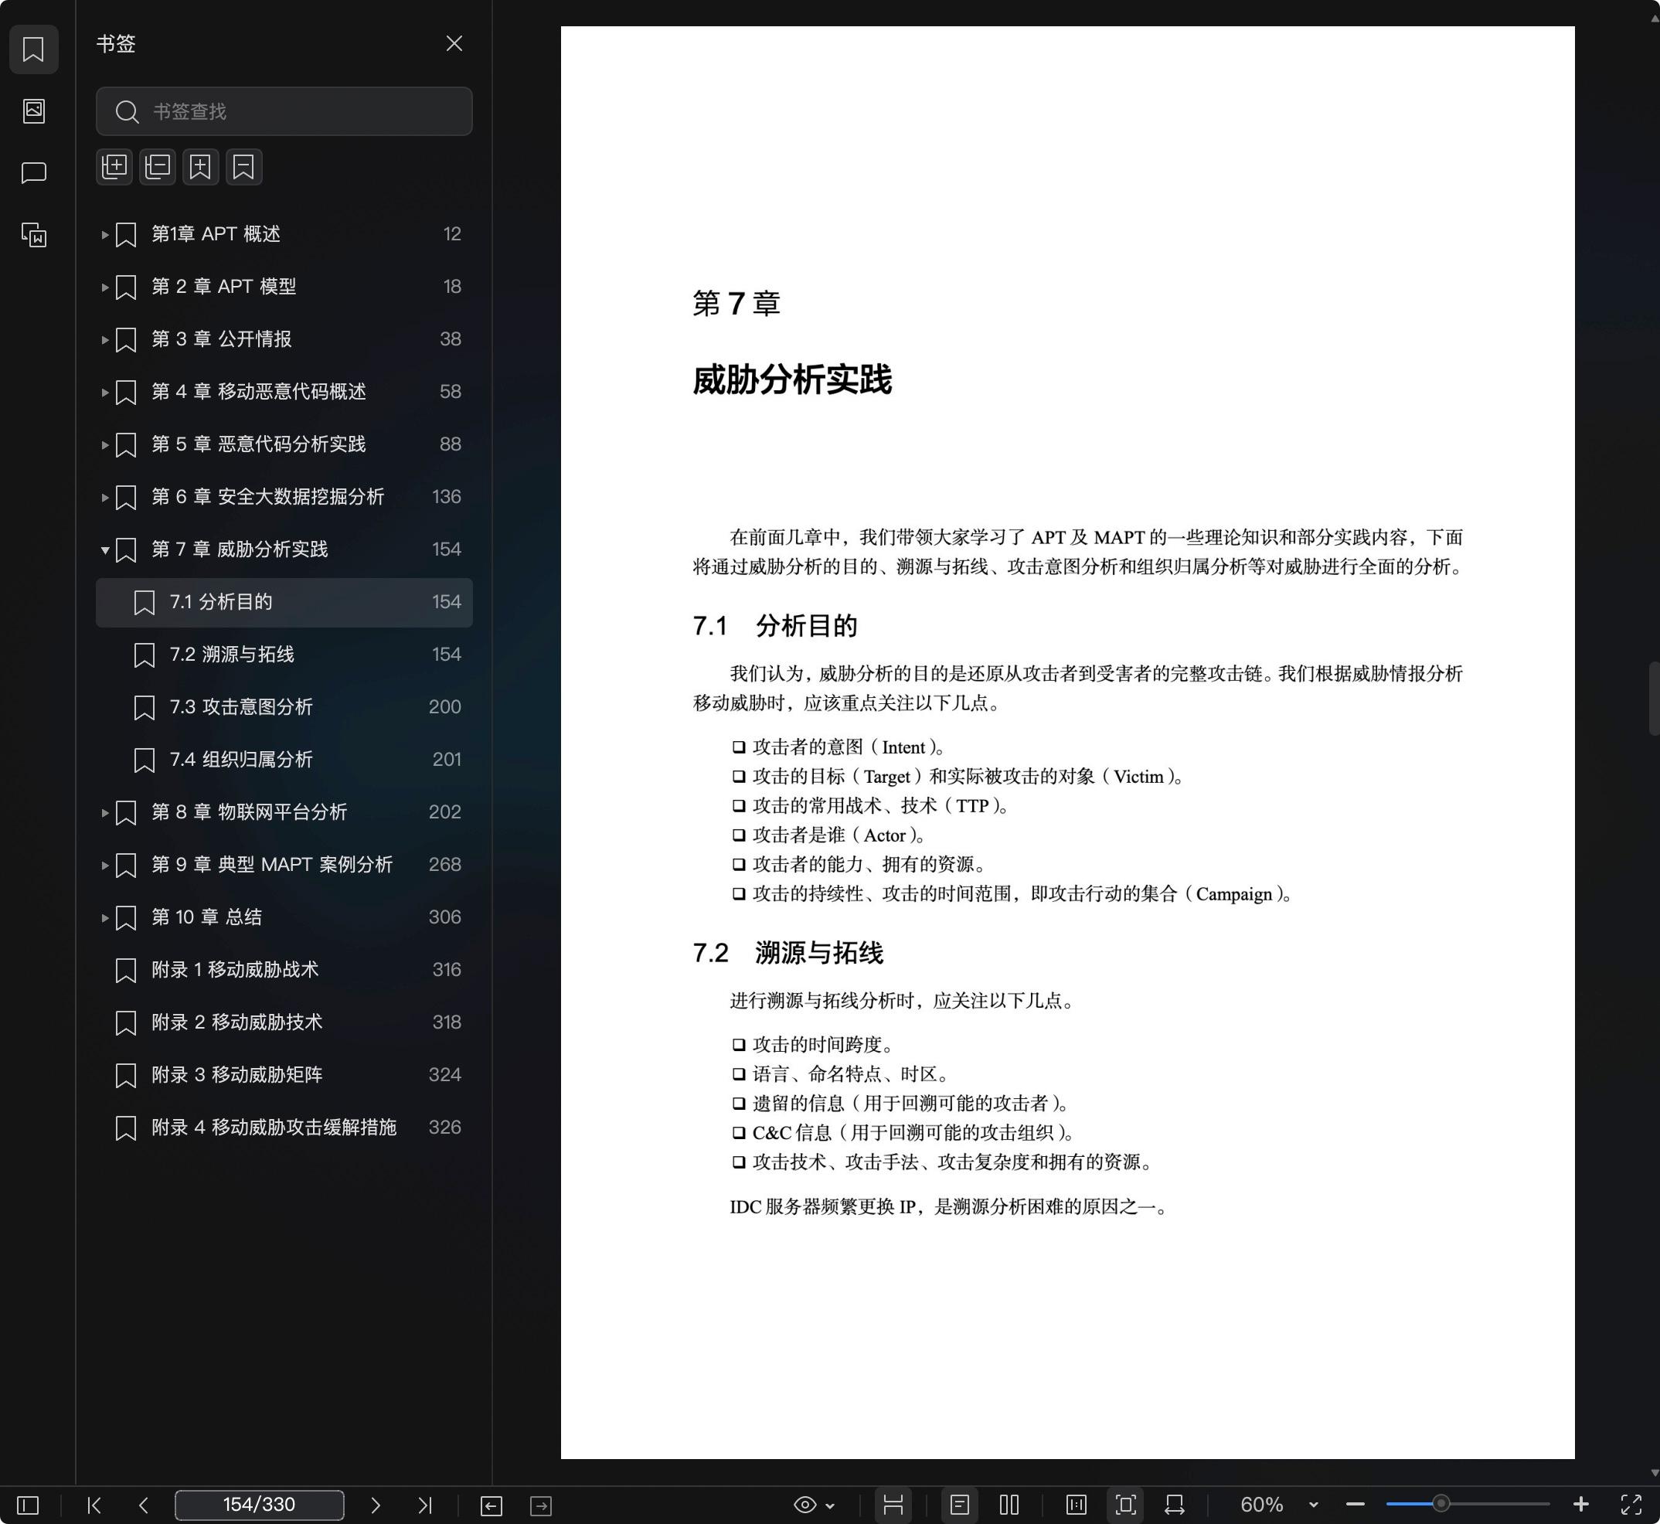
Task: Close the bookmarks panel
Action: pos(454,43)
